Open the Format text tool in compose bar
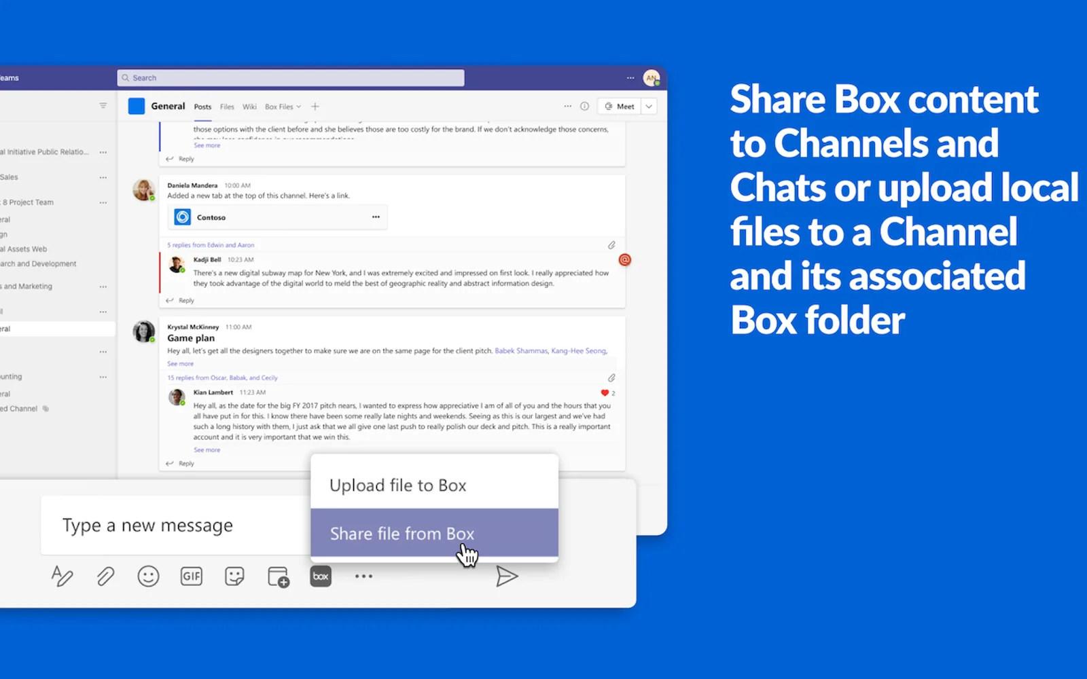The width and height of the screenshot is (1087, 679). 62,576
